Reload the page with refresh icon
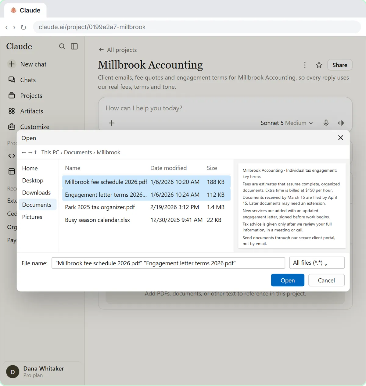 23,27
